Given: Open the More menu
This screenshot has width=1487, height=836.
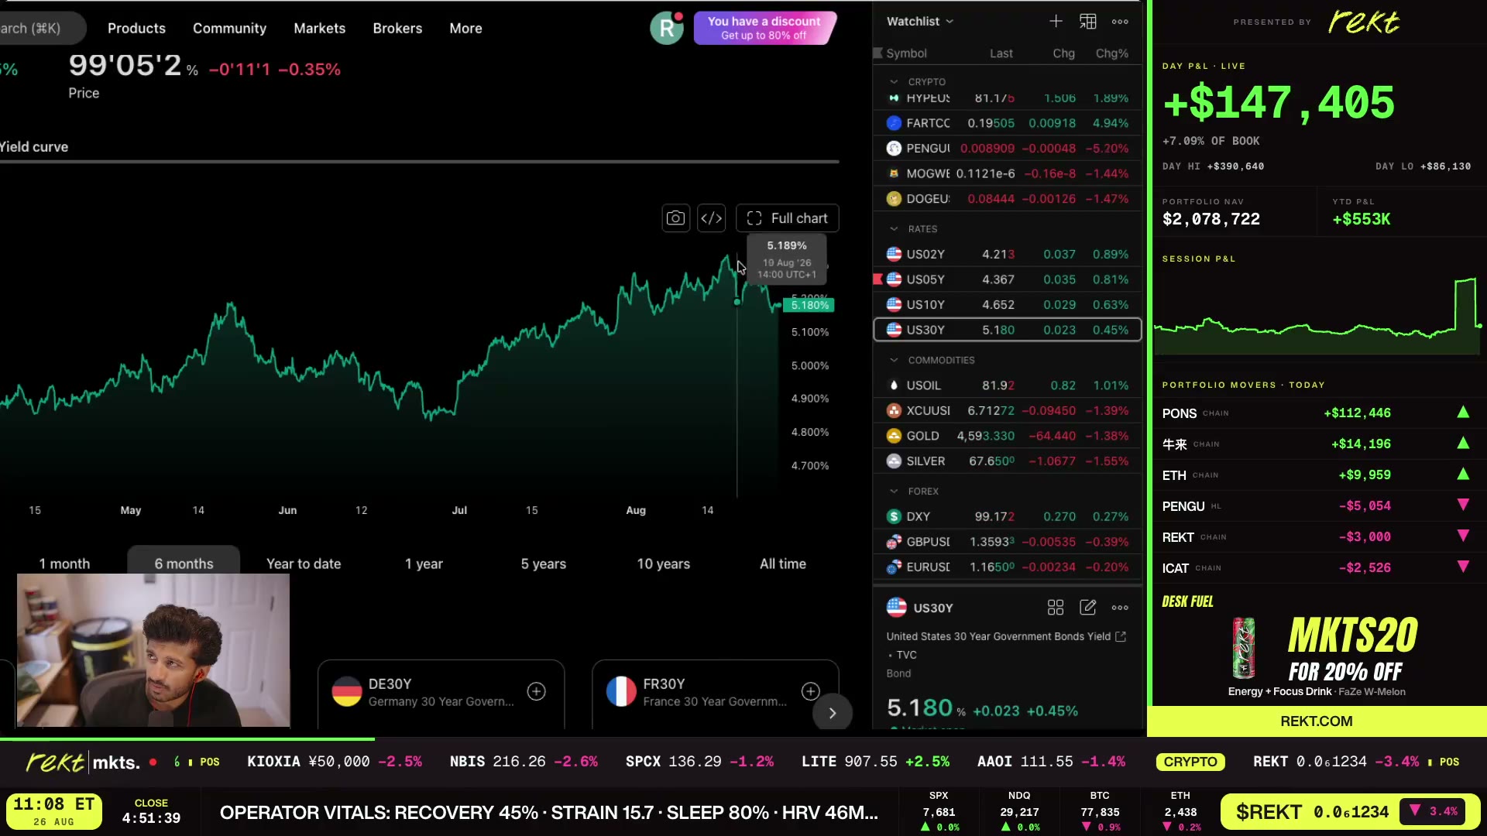Looking at the screenshot, I should (465, 28).
